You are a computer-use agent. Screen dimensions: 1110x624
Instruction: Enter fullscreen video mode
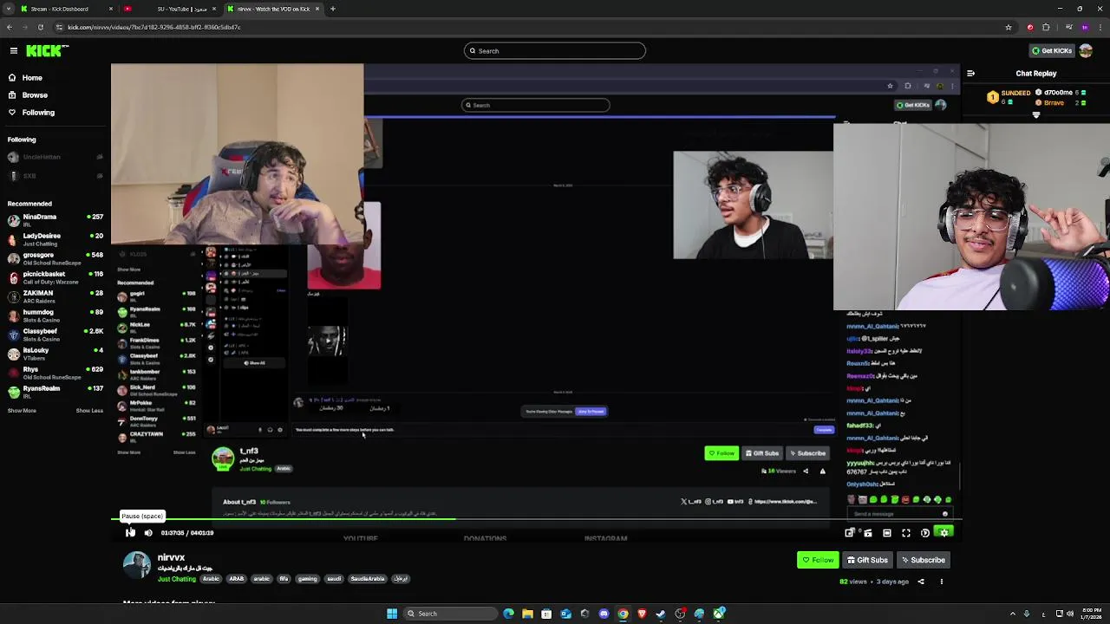tap(906, 533)
